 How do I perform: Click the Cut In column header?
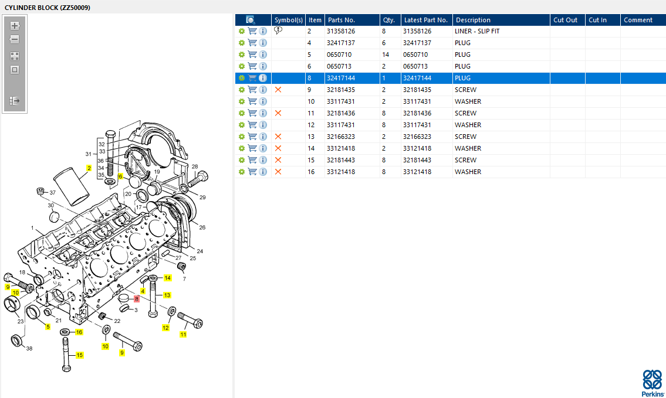[x=603, y=20]
